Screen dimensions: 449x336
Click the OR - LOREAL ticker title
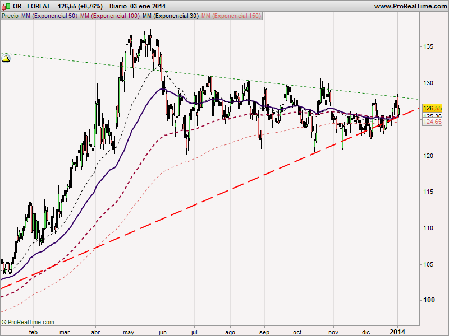pos(32,6)
